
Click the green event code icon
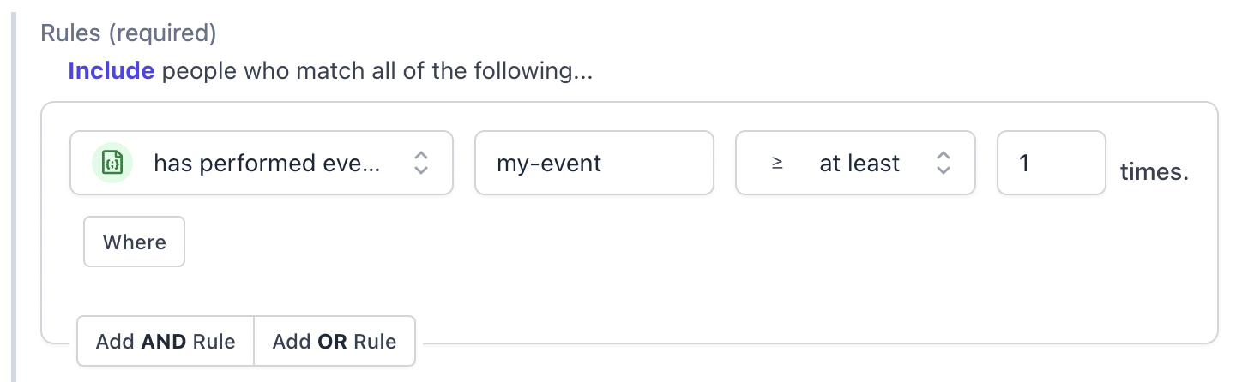112,163
